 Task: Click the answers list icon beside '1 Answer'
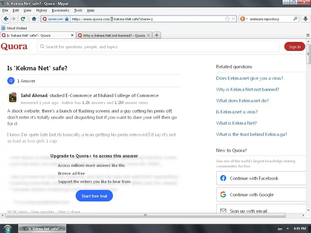click(x=11, y=81)
